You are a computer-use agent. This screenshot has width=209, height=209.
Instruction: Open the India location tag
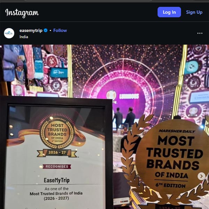point(24,37)
